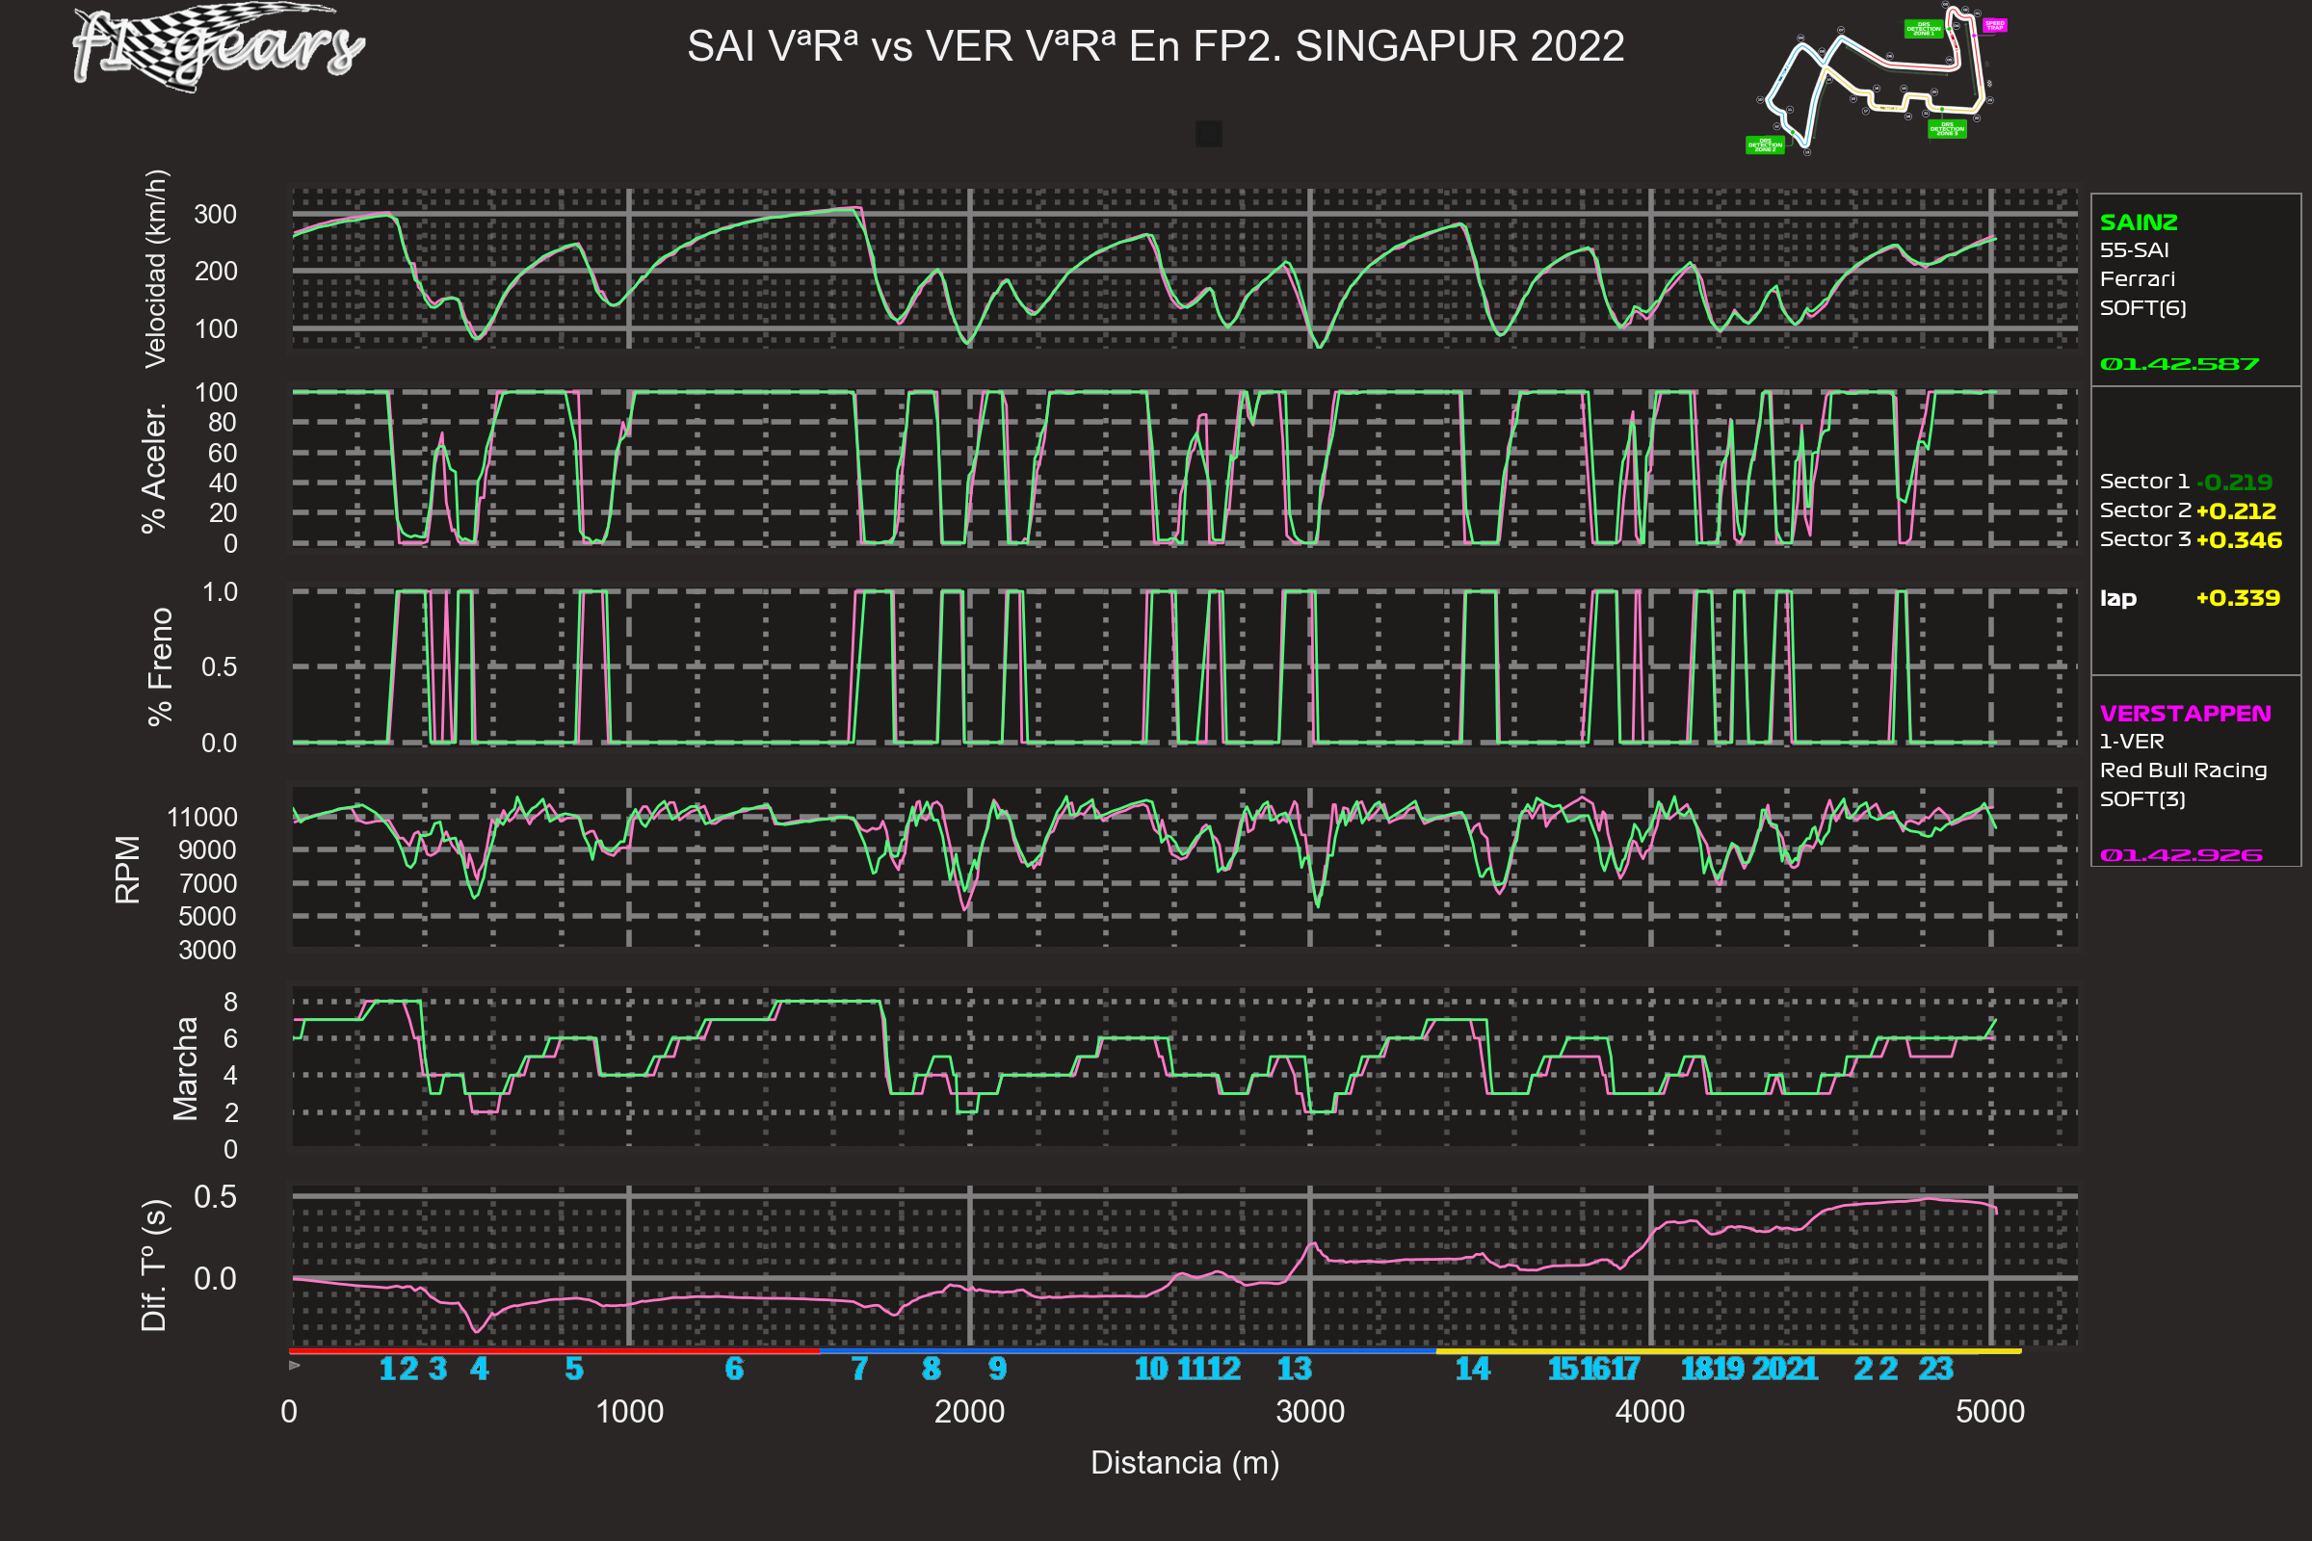The width and height of the screenshot is (2312, 1541).
Task: Click the chart title SAI vs VER
Action: pos(1155,47)
